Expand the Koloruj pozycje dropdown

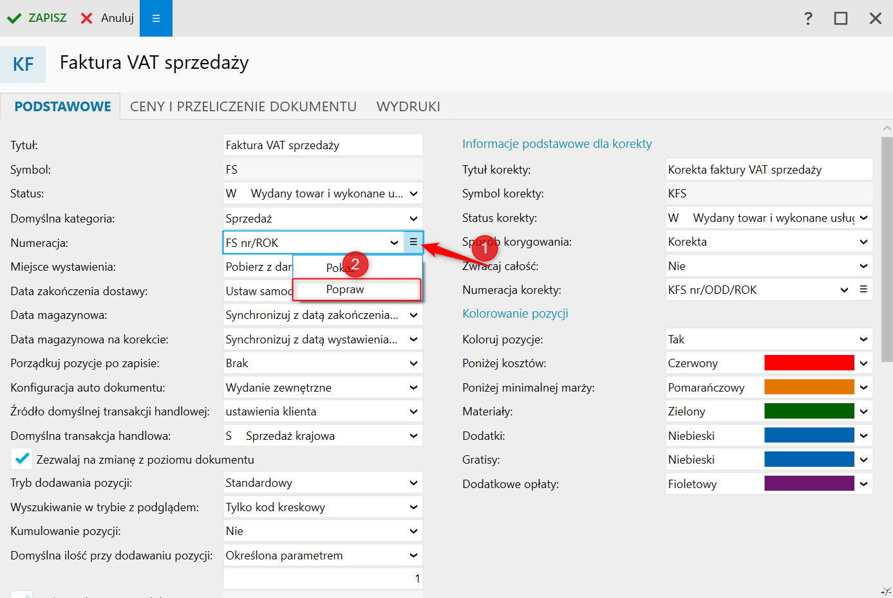(x=863, y=340)
